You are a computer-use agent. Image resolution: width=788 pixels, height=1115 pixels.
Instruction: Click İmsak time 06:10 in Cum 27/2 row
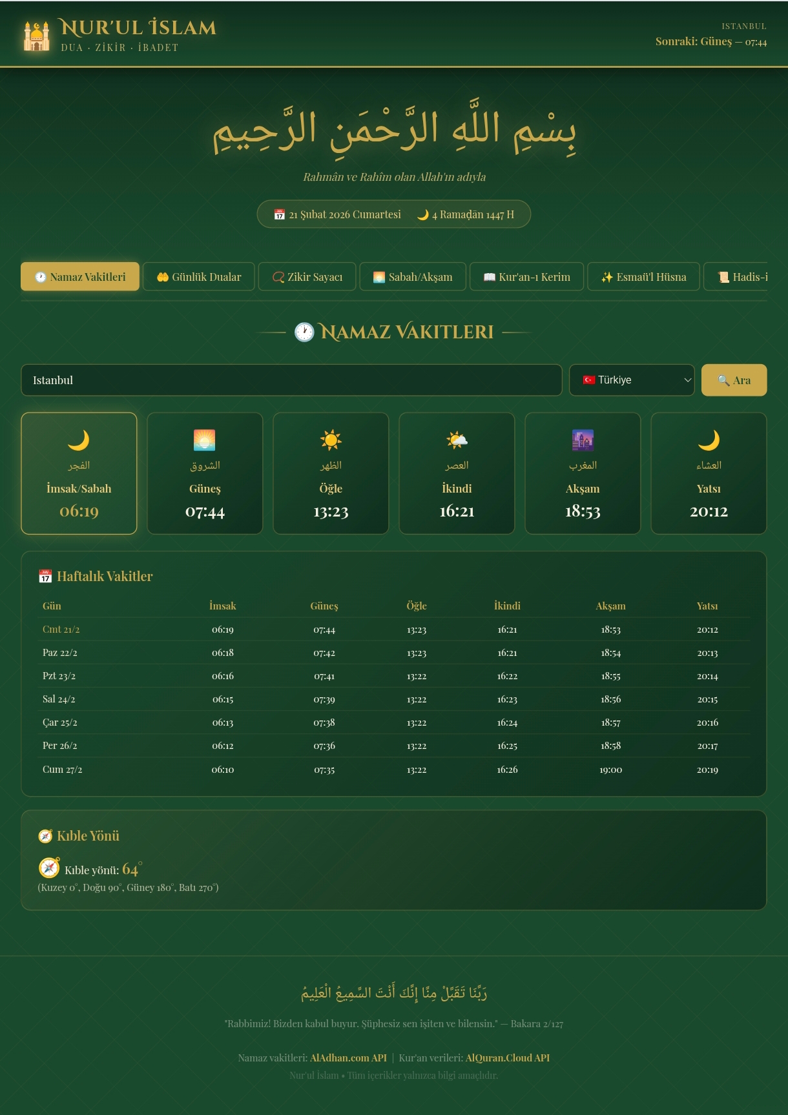[223, 770]
